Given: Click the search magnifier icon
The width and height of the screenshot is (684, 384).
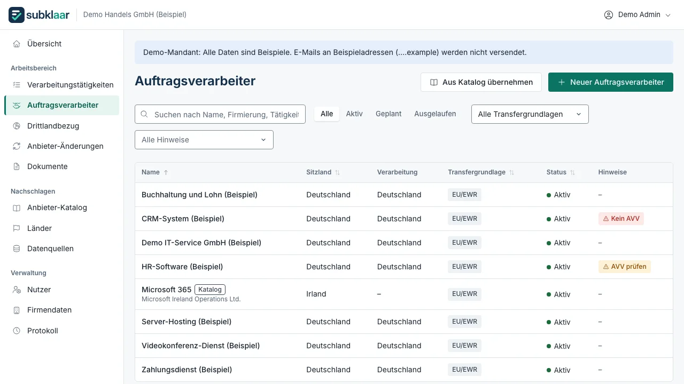Looking at the screenshot, I should tap(144, 114).
